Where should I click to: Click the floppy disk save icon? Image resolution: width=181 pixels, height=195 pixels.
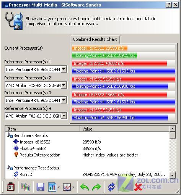41,187
